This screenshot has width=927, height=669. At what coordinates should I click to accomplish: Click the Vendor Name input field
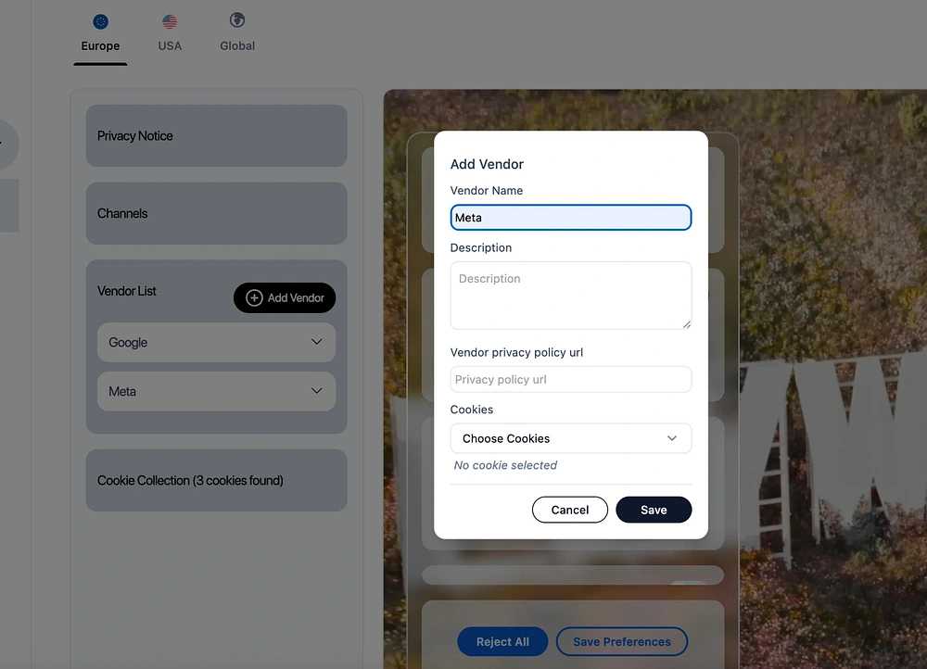570,218
